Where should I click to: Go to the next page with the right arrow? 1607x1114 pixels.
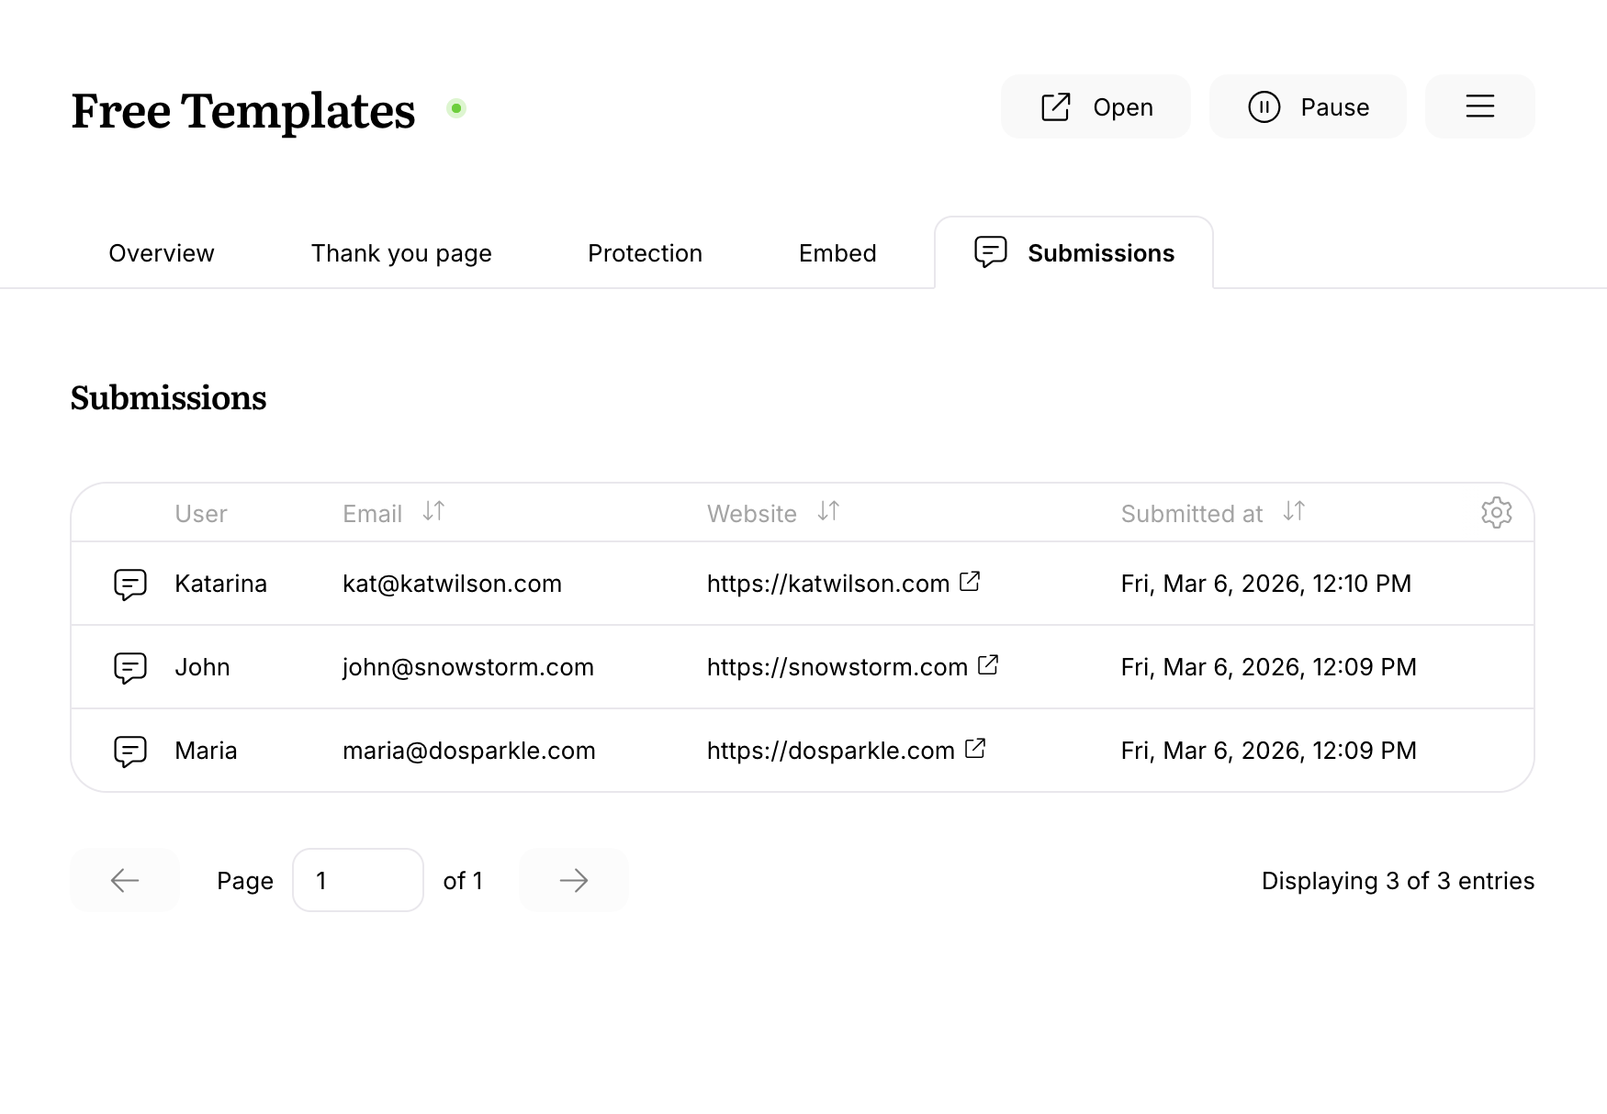(x=573, y=880)
